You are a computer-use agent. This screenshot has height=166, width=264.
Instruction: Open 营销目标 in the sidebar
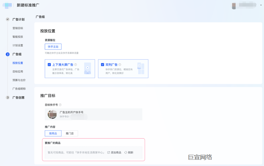[18, 28]
